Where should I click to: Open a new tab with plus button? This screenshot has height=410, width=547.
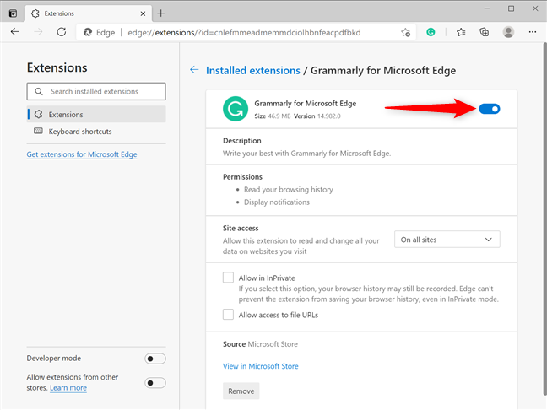coord(161,13)
